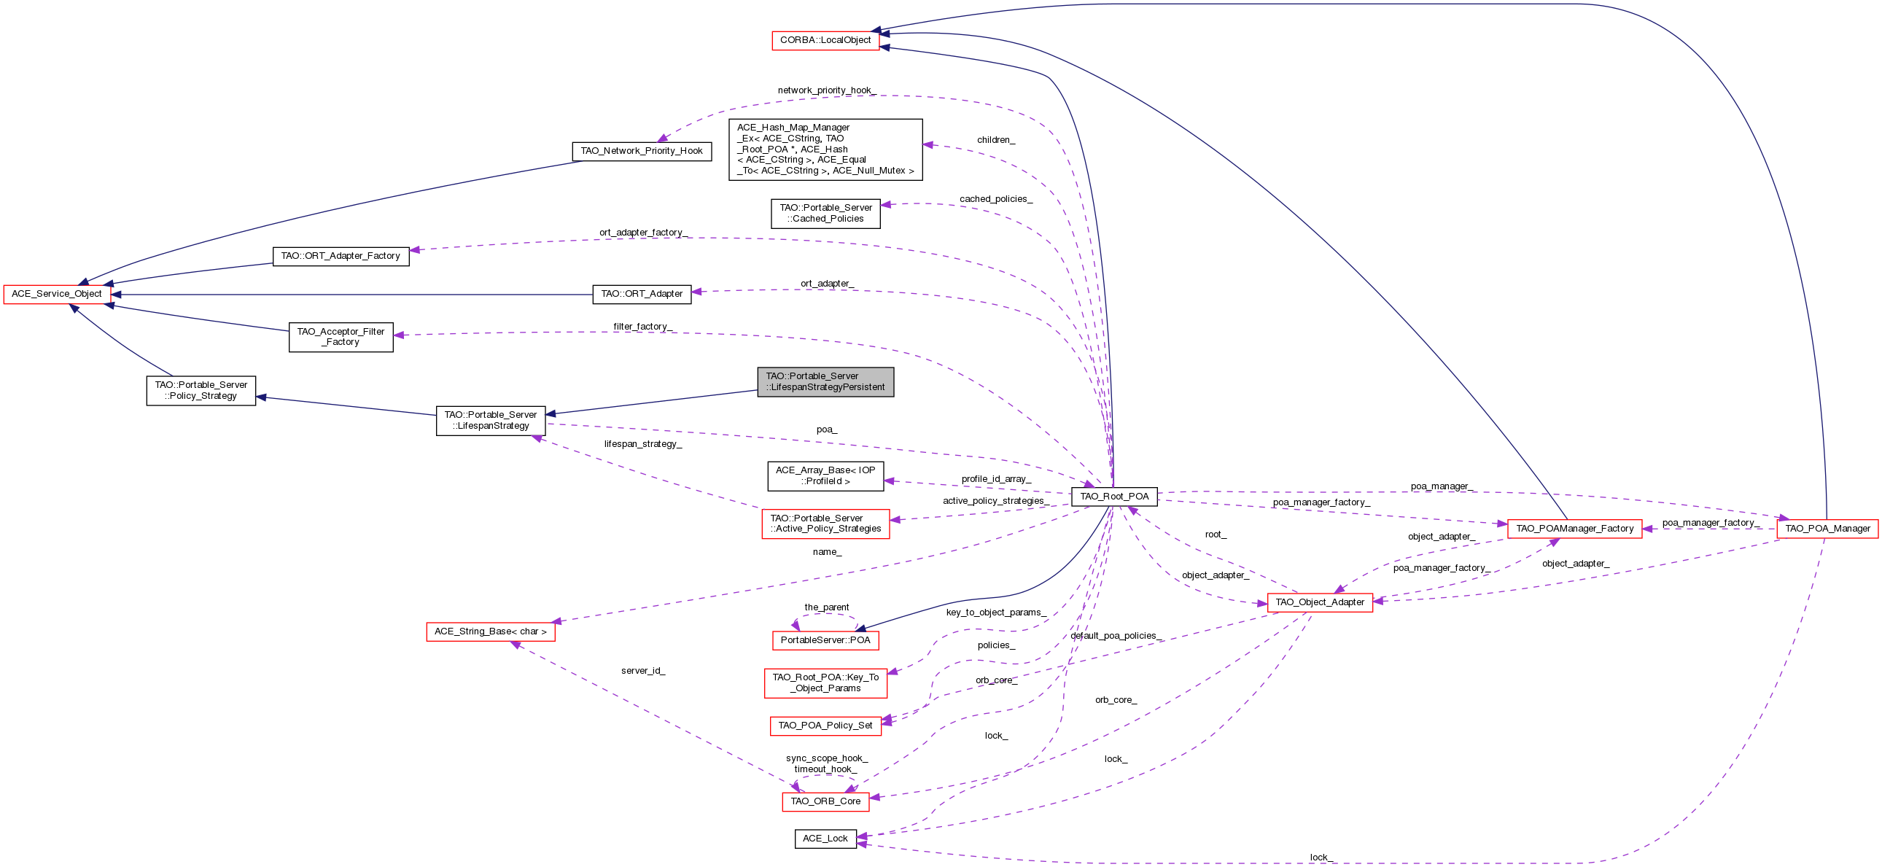The image size is (1882, 867).
Task: Click the TAO_POA_Manager node
Action: 1827,528
